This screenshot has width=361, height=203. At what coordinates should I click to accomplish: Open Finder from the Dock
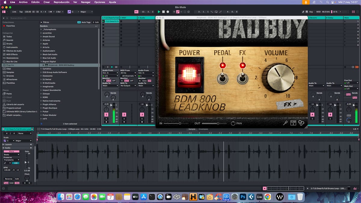pyautogui.click(x=61, y=197)
